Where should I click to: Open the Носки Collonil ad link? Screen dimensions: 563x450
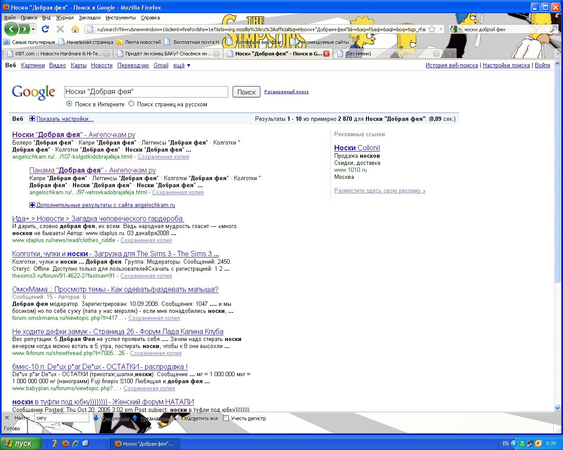pos(357,148)
